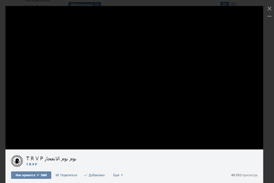Viewport: 274px width, 183px height.
Task: Select the 'Поделиться' share link
Action: [68, 175]
